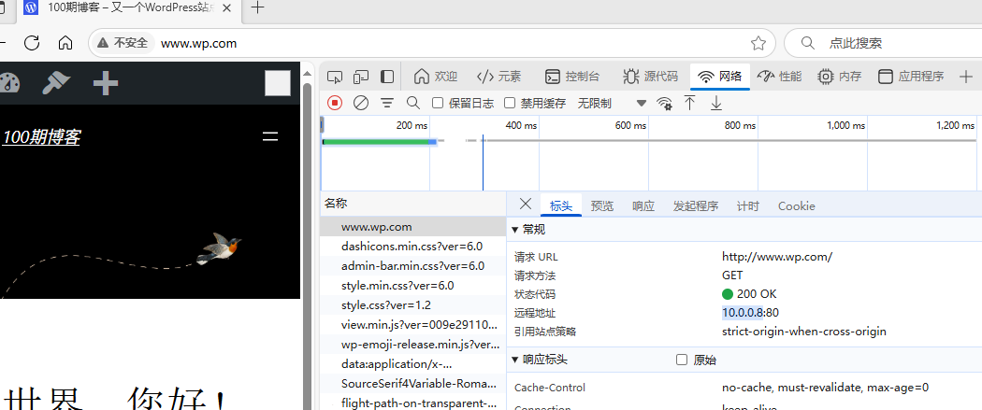Click the blue timeline marker line
Screen dimensions: 982x410
483,163
